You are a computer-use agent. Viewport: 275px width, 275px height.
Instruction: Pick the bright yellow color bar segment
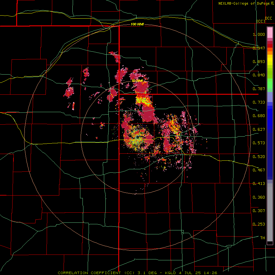(270, 60)
